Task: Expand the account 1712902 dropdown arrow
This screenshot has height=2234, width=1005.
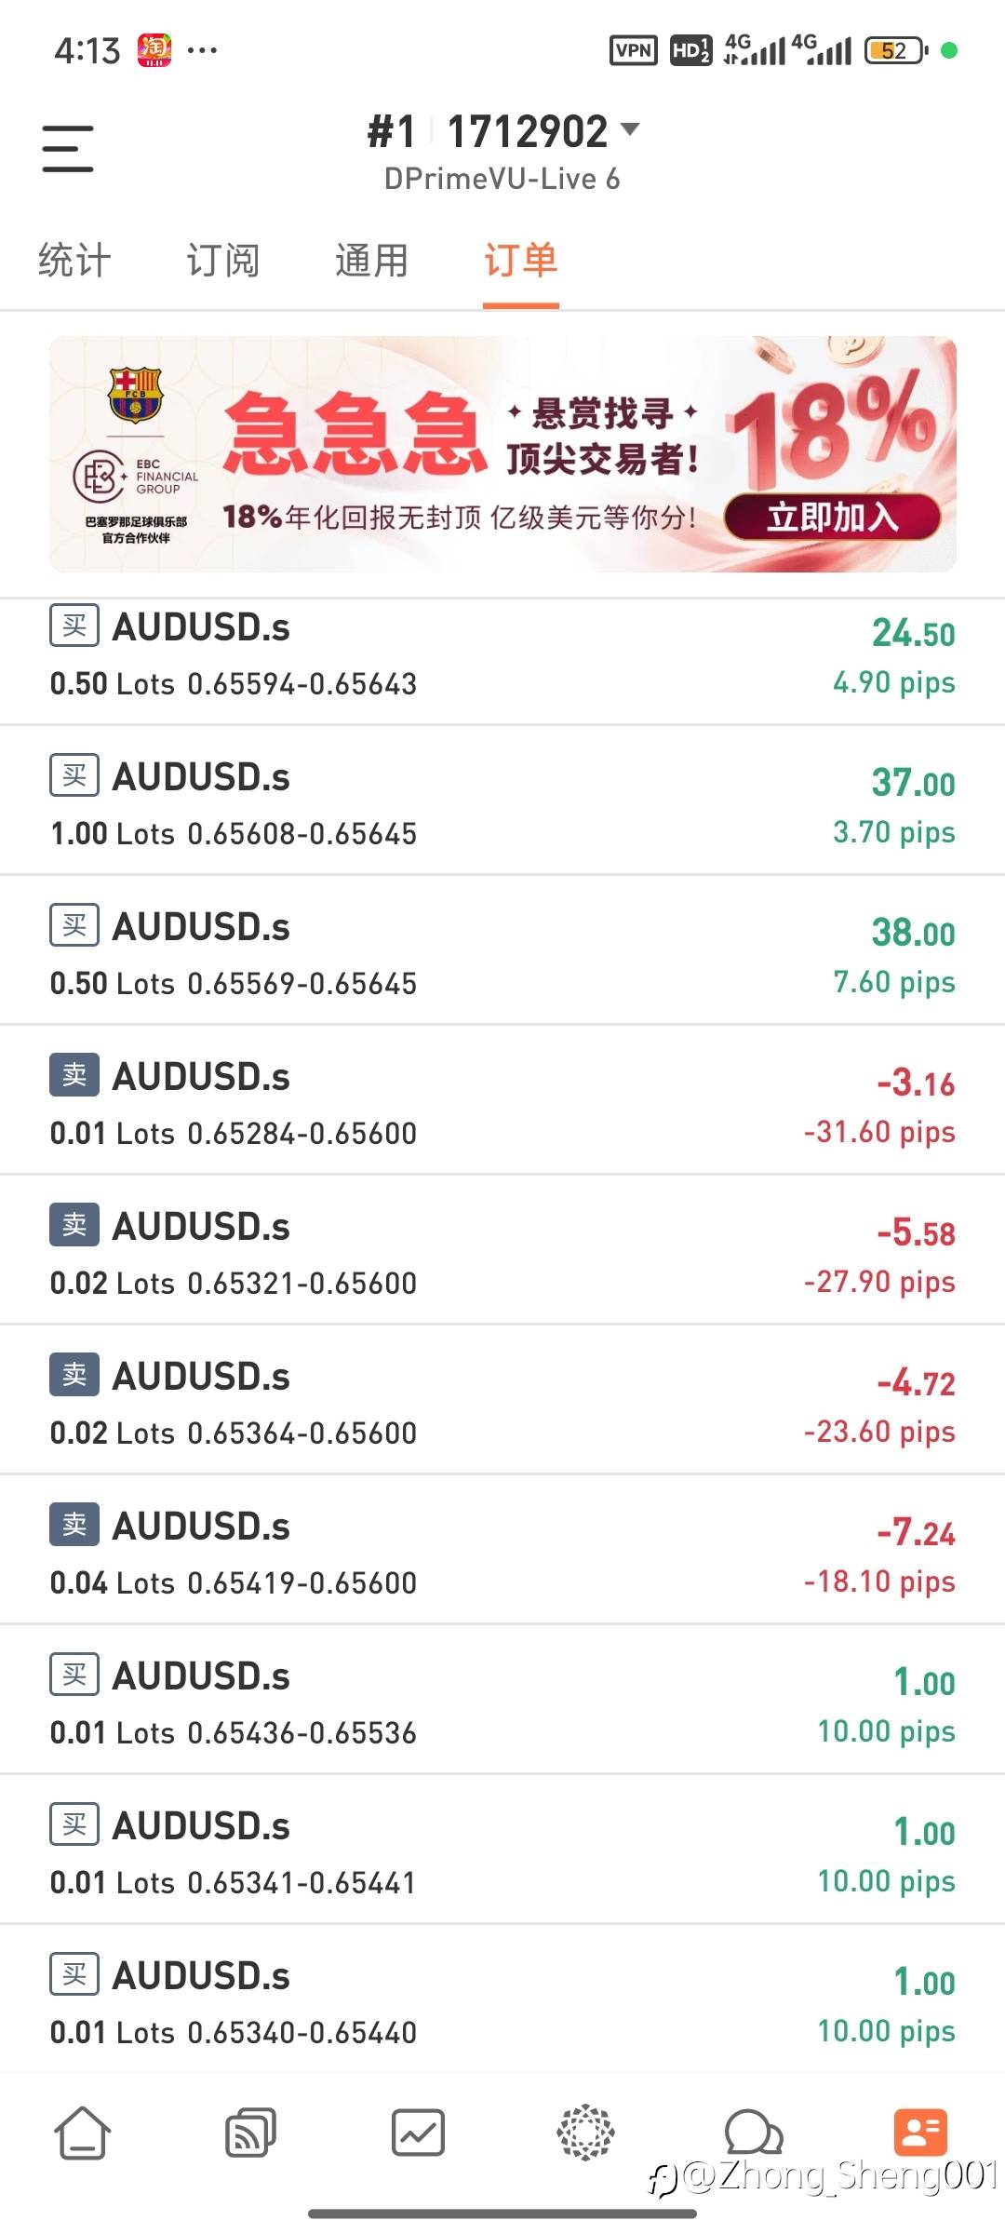Action: pyautogui.click(x=630, y=129)
